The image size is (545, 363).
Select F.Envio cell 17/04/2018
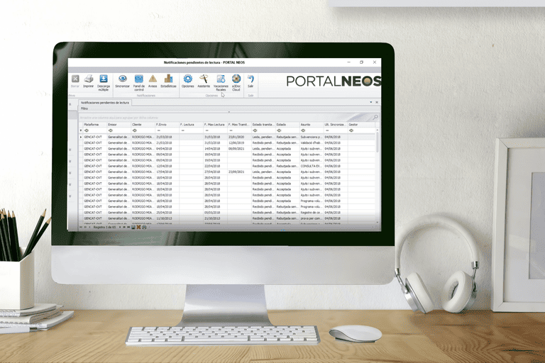167,172
